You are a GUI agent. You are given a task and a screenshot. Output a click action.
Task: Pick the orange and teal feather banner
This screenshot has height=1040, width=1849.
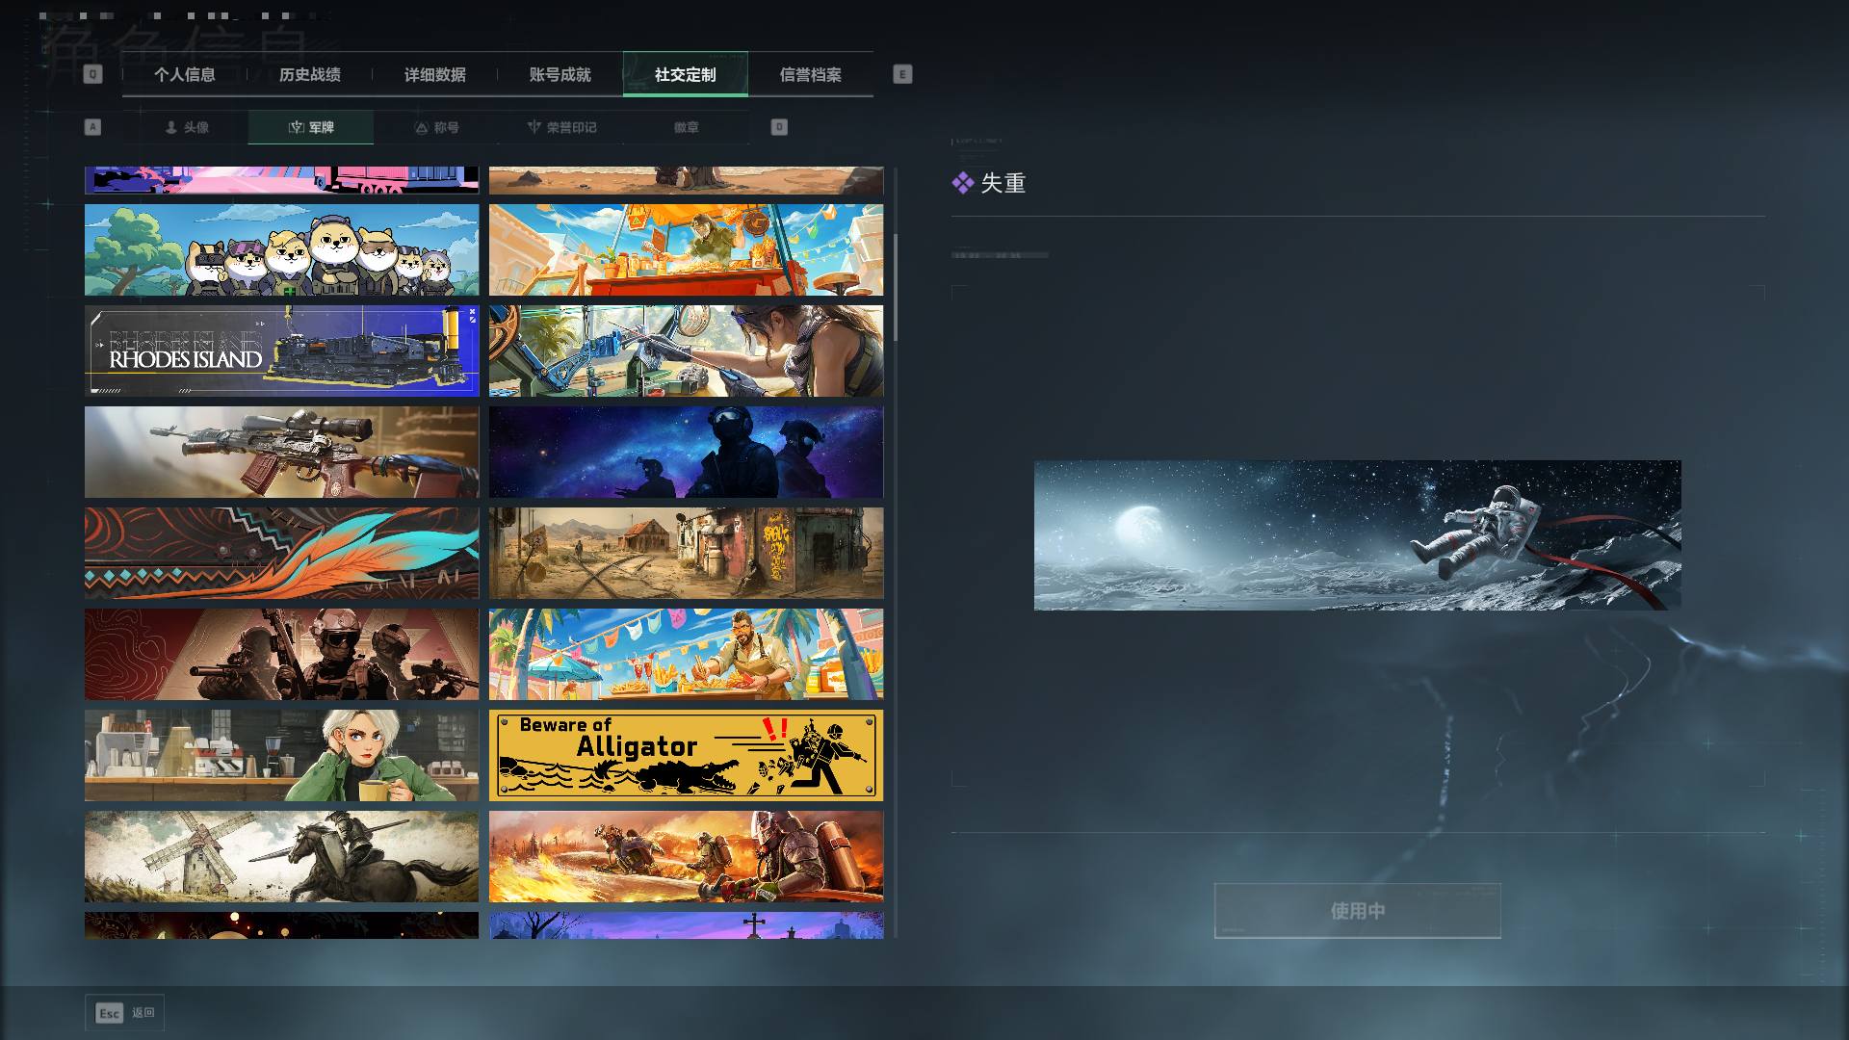pos(281,553)
